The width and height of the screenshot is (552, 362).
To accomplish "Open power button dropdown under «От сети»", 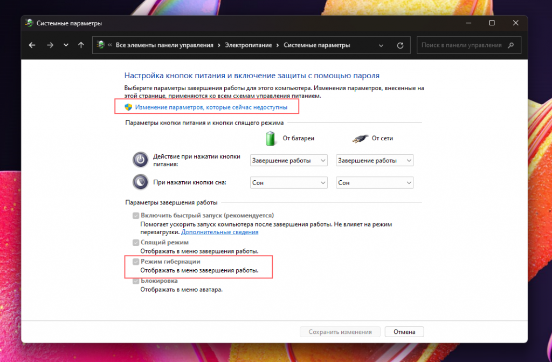I will coord(375,160).
